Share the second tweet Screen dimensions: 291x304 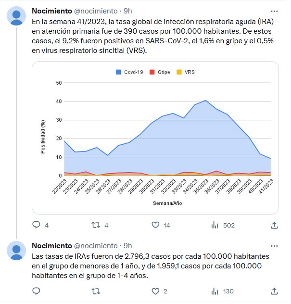274,291
